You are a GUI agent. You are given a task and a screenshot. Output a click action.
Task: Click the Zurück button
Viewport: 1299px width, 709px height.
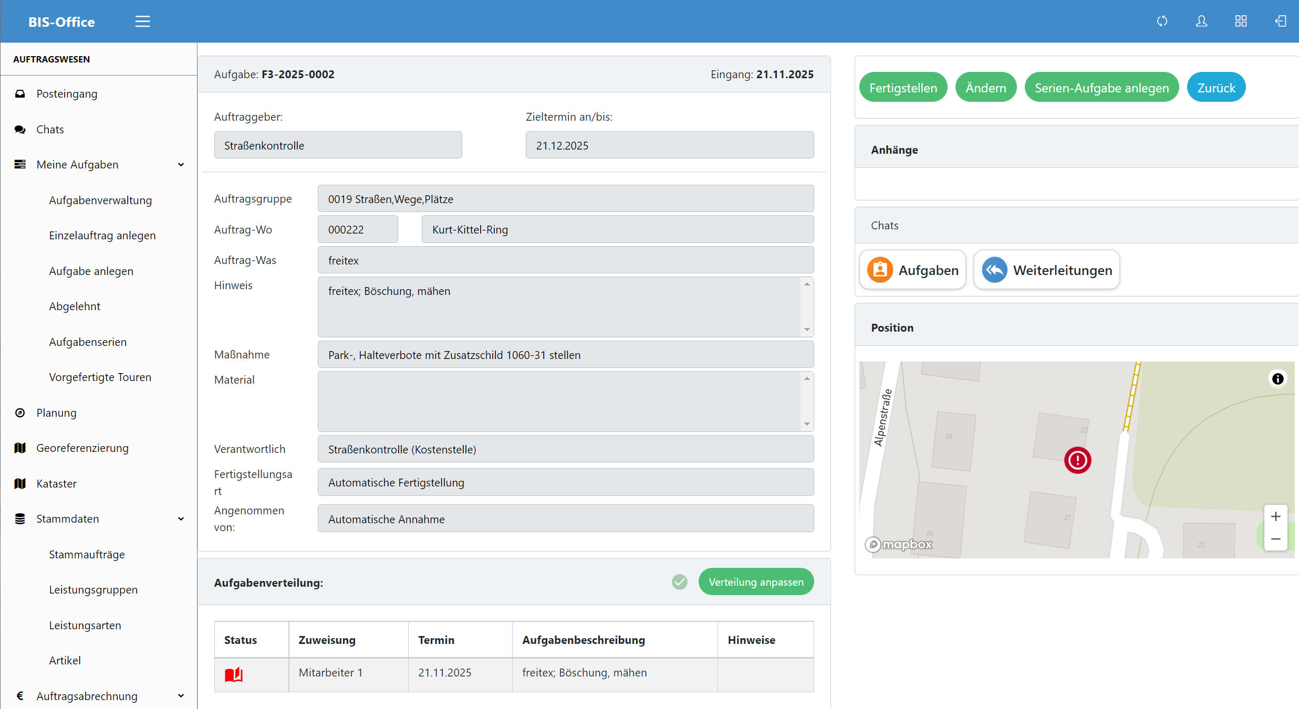(x=1216, y=87)
